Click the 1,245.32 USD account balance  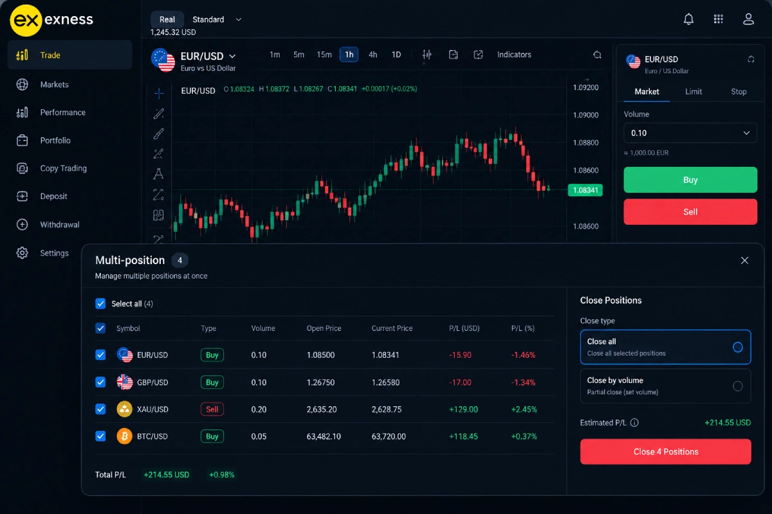click(173, 32)
